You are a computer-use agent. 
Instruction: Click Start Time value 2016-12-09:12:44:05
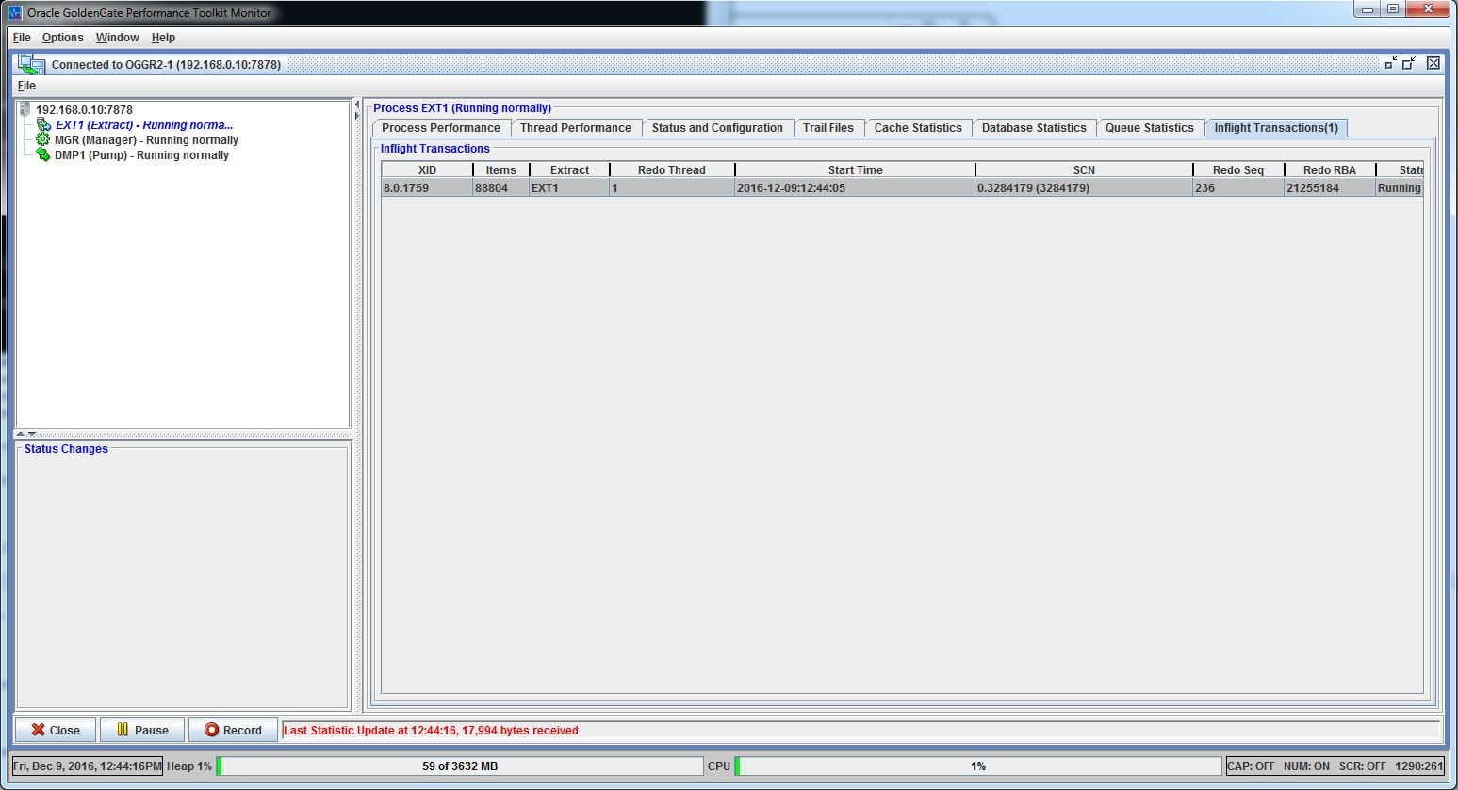(855, 188)
